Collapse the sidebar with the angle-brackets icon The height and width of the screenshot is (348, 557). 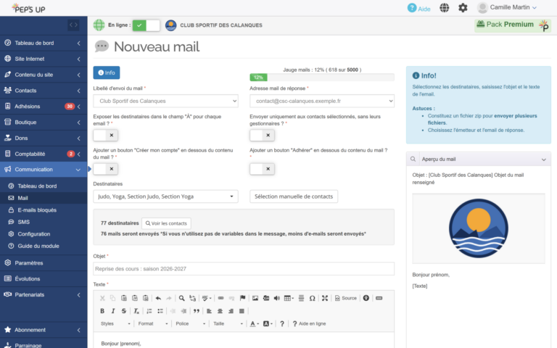[73, 25]
